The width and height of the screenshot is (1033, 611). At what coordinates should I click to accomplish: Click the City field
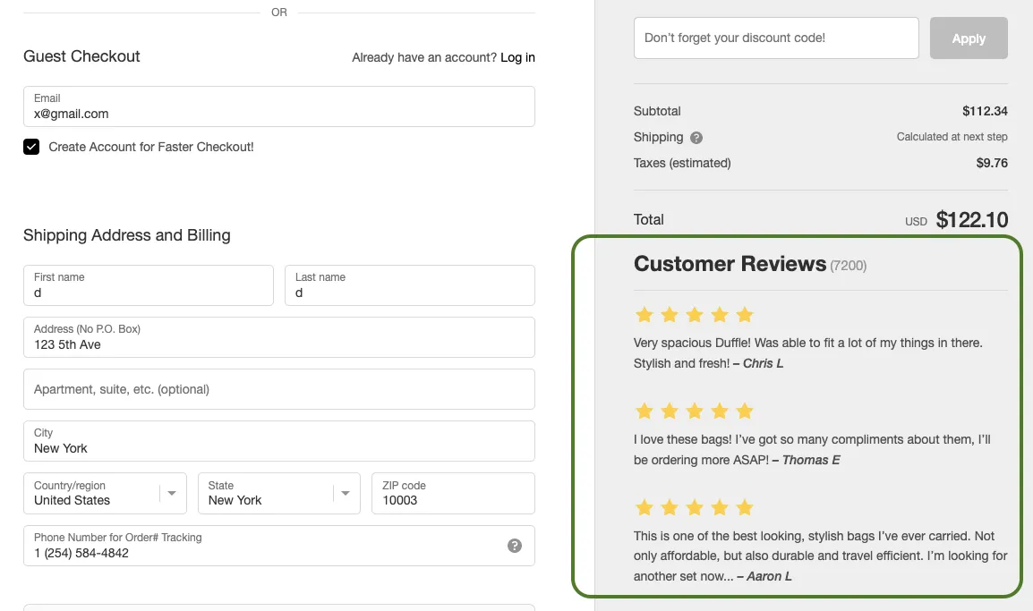pos(278,441)
